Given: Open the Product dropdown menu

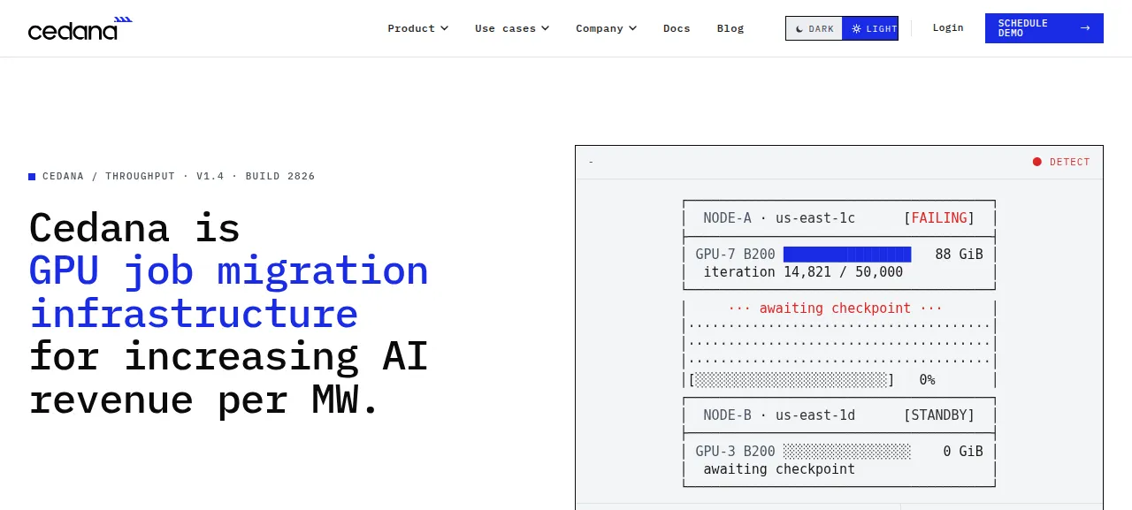Looking at the screenshot, I should tap(417, 28).
